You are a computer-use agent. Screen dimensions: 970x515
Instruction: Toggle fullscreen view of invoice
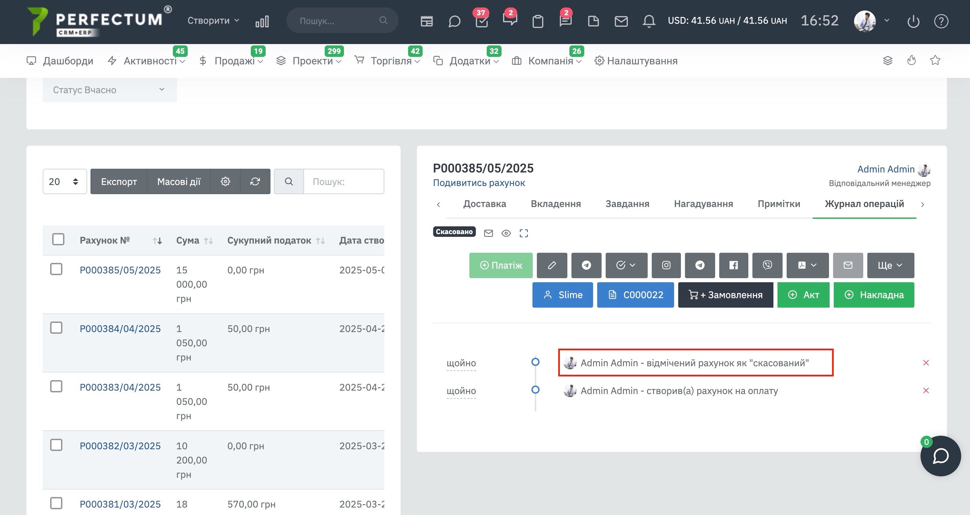pos(523,233)
